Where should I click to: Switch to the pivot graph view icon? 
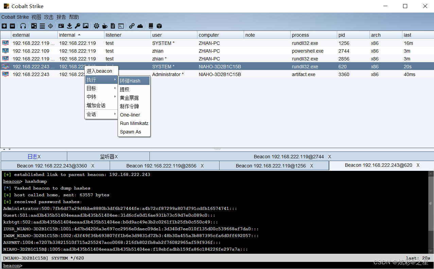(x=34, y=26)
